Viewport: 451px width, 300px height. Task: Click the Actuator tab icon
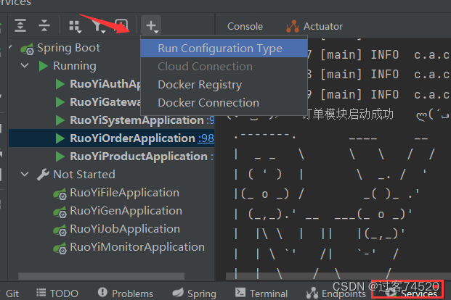[x=293, y=26]
